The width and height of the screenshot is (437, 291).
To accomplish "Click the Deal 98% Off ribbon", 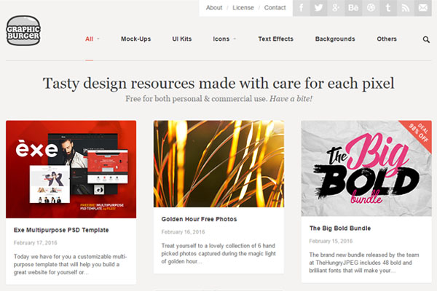I will pos(420,133).
